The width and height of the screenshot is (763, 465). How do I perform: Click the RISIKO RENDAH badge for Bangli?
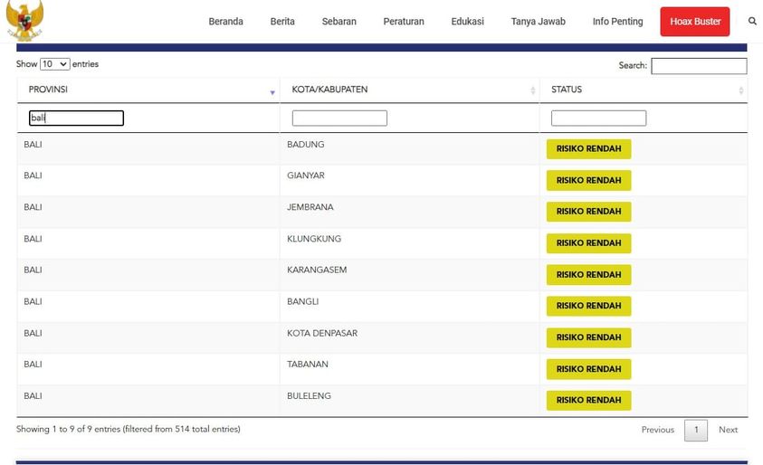tap(589, 306)
